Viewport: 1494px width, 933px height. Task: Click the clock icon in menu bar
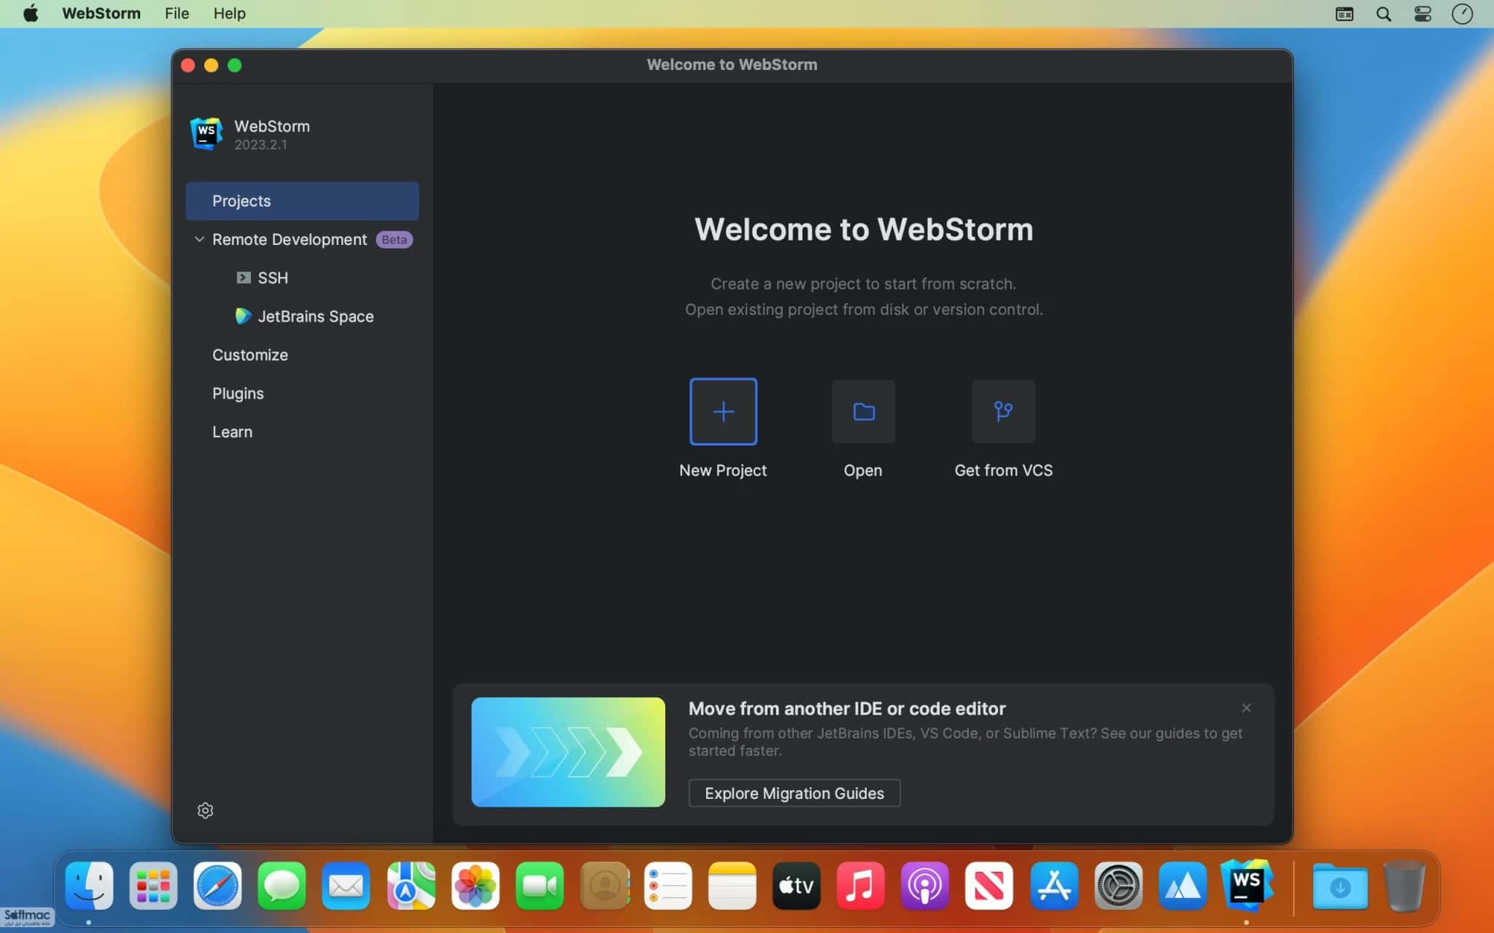tap(1462, 14)
